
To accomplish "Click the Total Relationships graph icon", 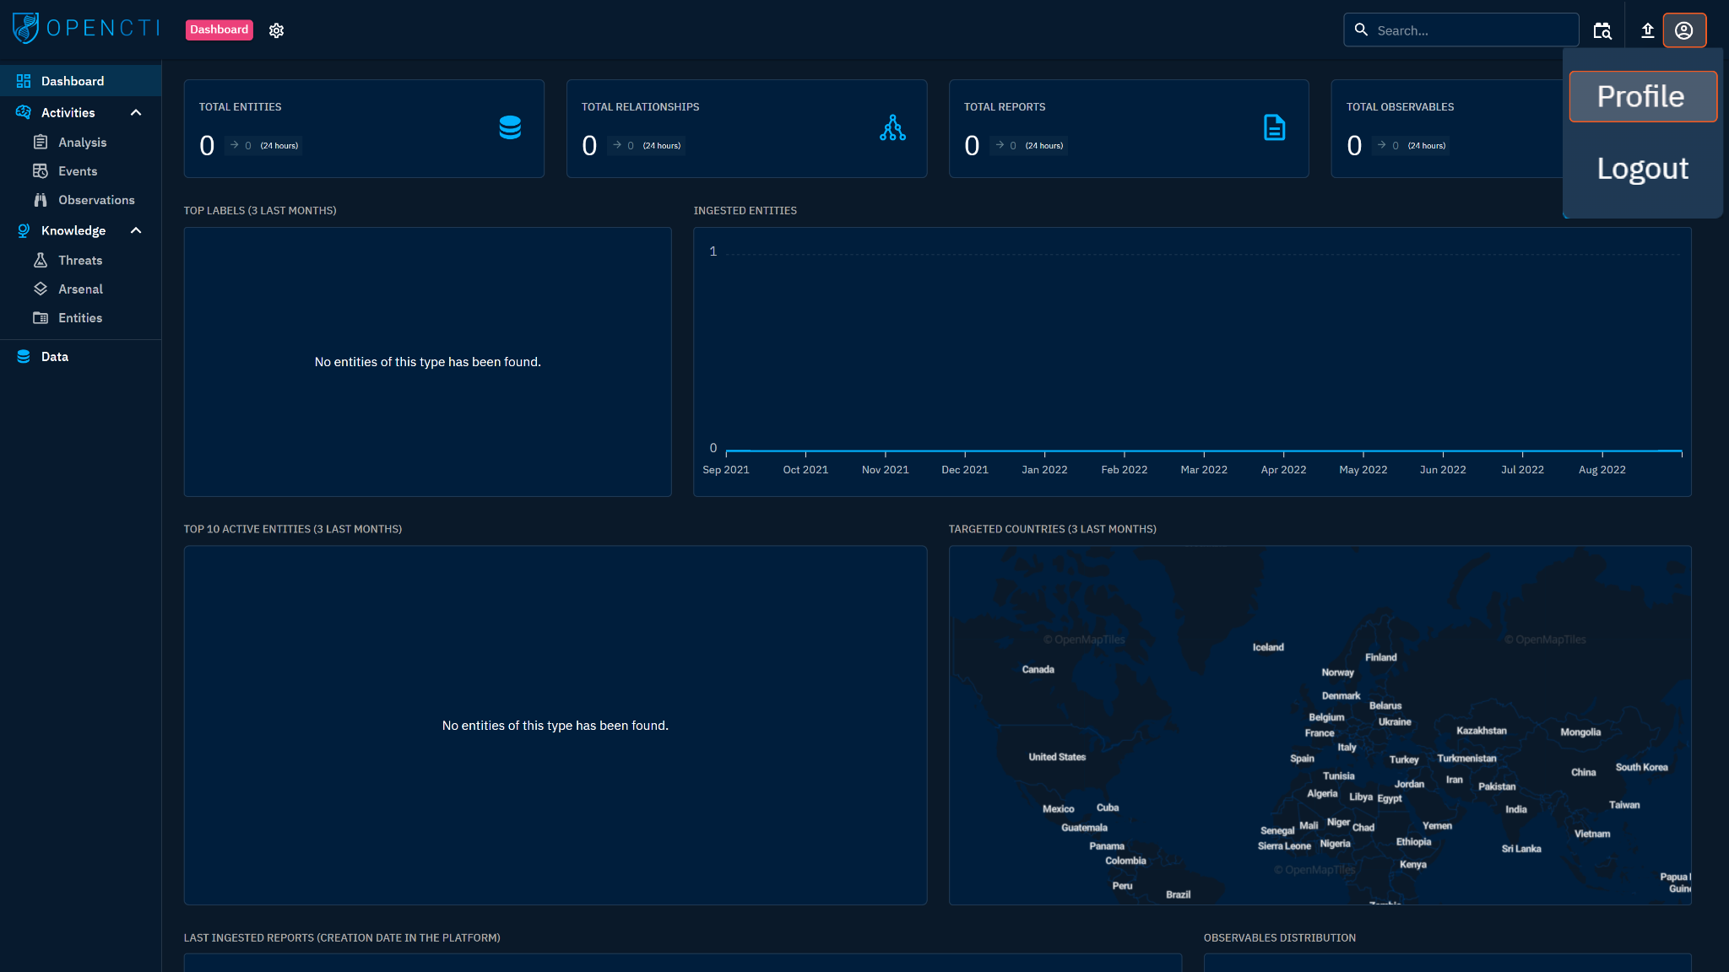I will pyautogui.click(x=892, y=127).
